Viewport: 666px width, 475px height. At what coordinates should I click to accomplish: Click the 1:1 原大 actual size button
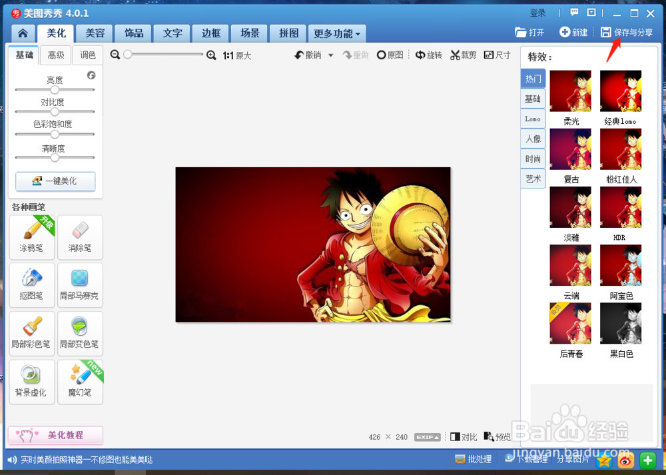click(237, 56)
